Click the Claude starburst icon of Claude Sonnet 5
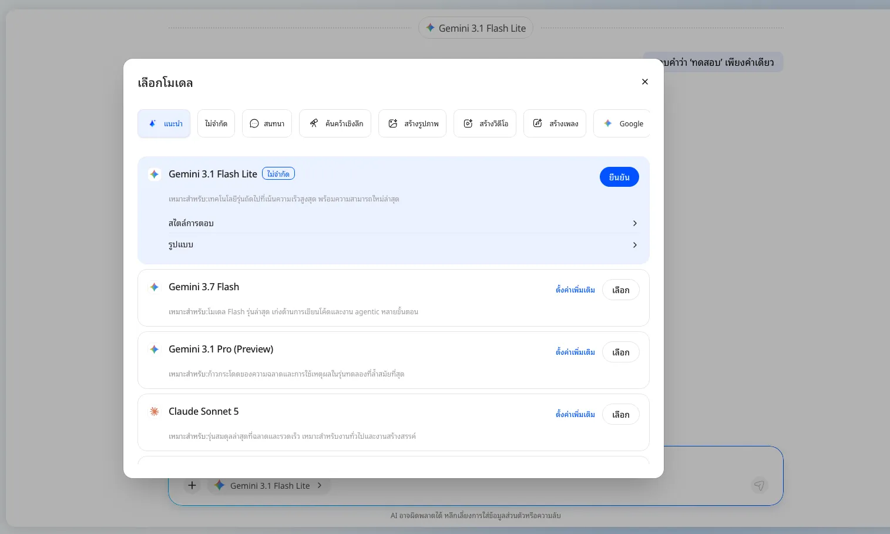 (x=155, y=412)
